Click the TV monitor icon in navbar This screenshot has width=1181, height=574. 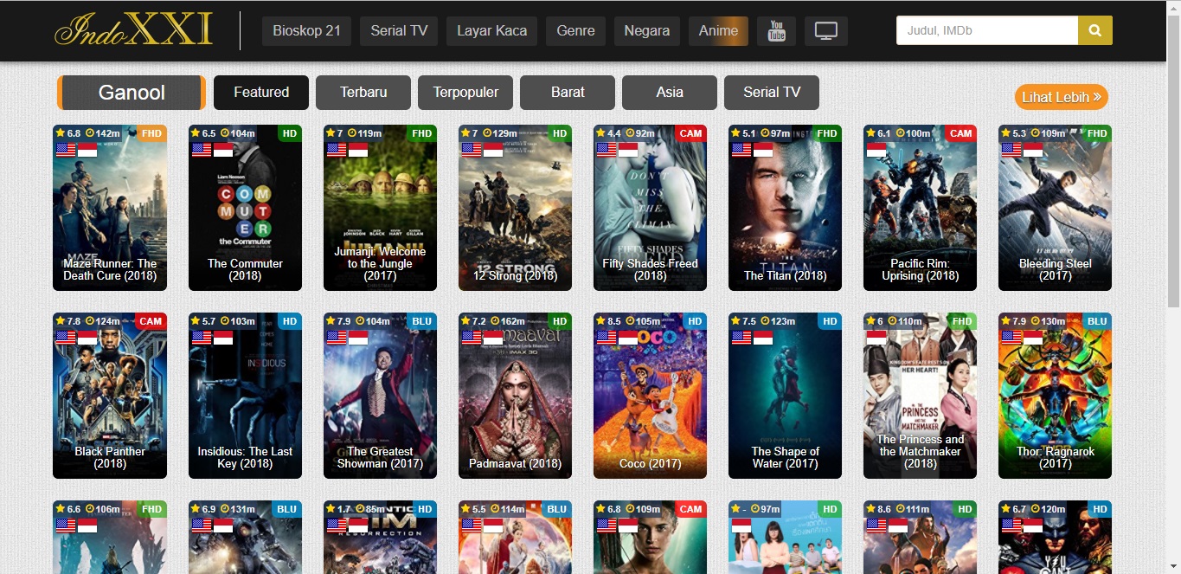pyautogui.click(x=825, y=31)
